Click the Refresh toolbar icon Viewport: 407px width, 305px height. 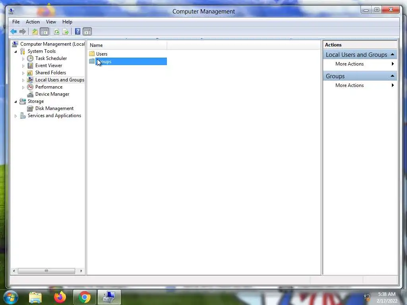pos(56,32)
